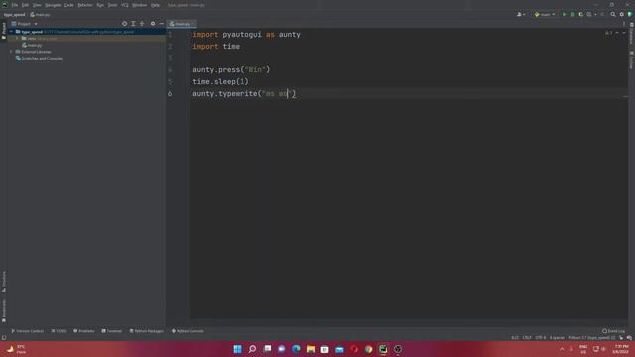Open the Python Packages tool window

146,331
